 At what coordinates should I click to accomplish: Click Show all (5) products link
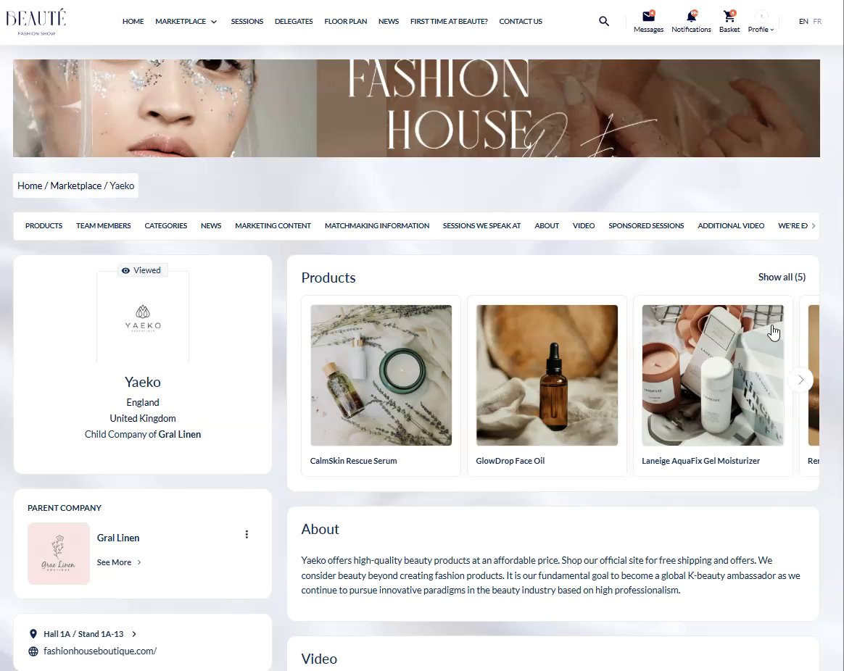(x=782, y=277)
